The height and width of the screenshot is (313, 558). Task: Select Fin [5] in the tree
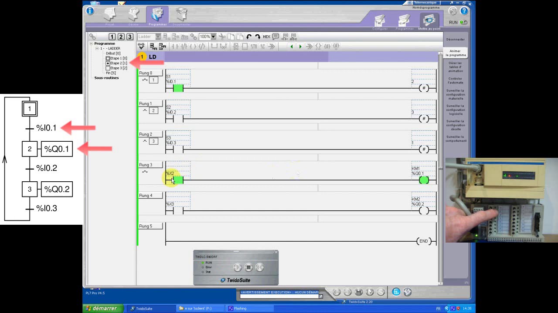(x=111, y=73)
